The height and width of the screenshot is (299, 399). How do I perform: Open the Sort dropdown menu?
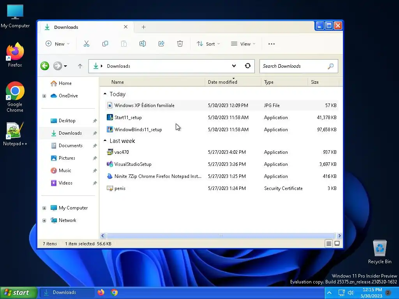[x=208, y=44]
